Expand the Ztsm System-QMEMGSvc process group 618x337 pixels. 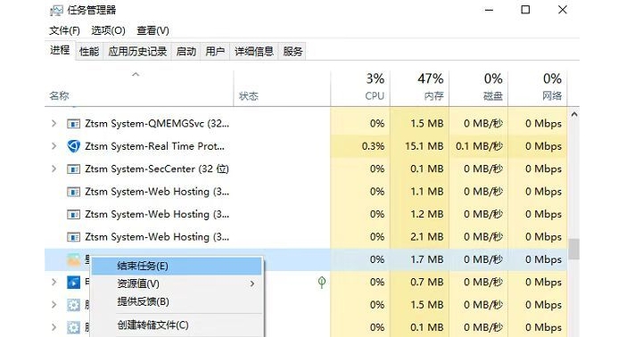tap(54, 124)
